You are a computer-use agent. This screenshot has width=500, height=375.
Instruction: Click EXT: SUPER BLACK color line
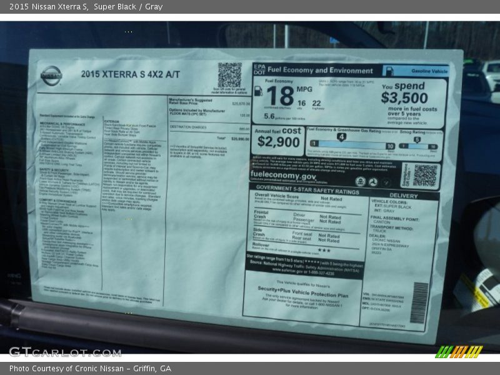click(x=393, y=206)
